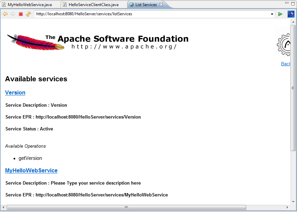Refresh the List Services page
This screenshot has height=212, width=297.
pos(28,14)
